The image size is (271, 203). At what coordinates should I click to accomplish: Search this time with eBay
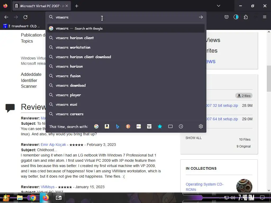[139, 126]
